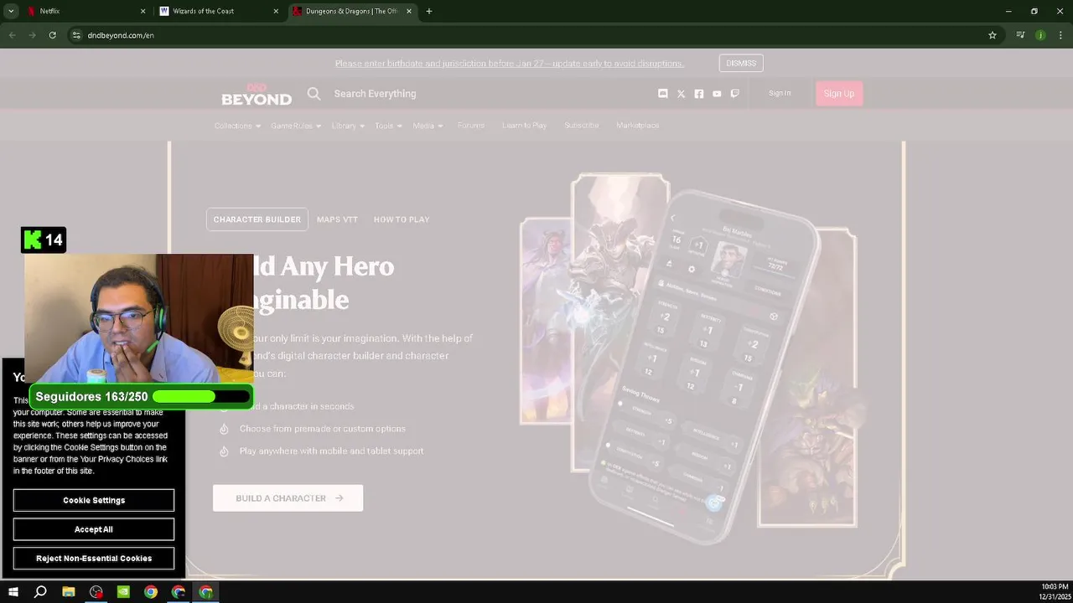Open the Windows Start menu
The image size is (1073, 603).
click(13, 592)
